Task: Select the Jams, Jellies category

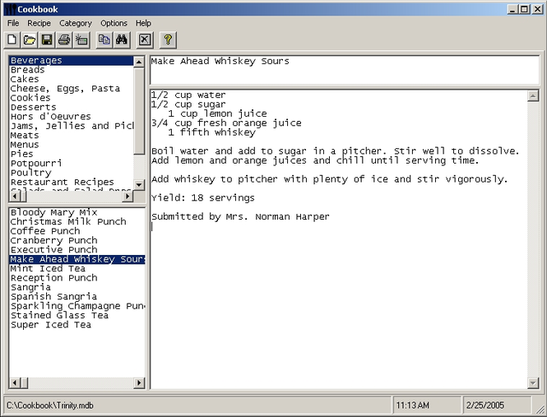Action: pyautogui.click(x=72, y=126)
